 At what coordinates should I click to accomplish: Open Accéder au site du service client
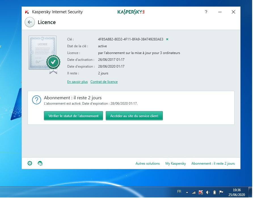(134, 116)
